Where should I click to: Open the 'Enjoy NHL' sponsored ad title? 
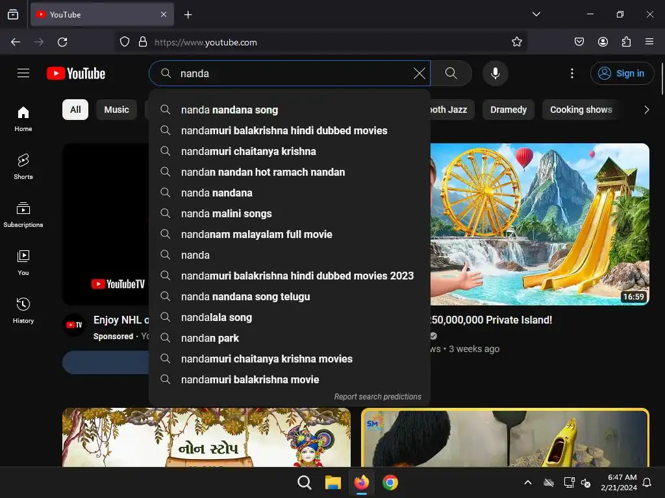tap(121, 320)
